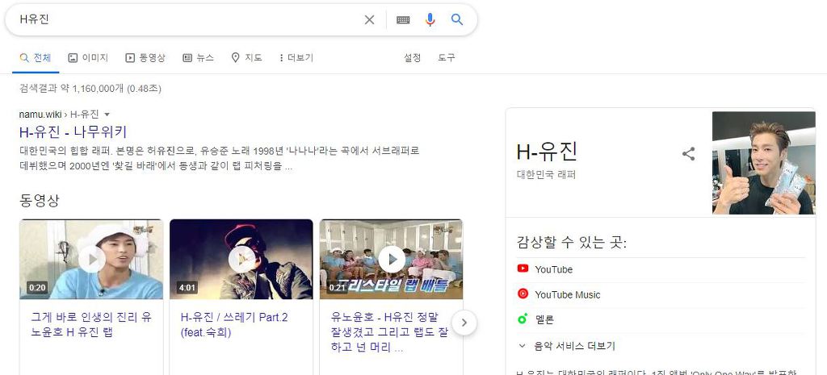The image size is (827, 375).
Task: Click the YouTube Music listening link
Action: coord(567,295)
